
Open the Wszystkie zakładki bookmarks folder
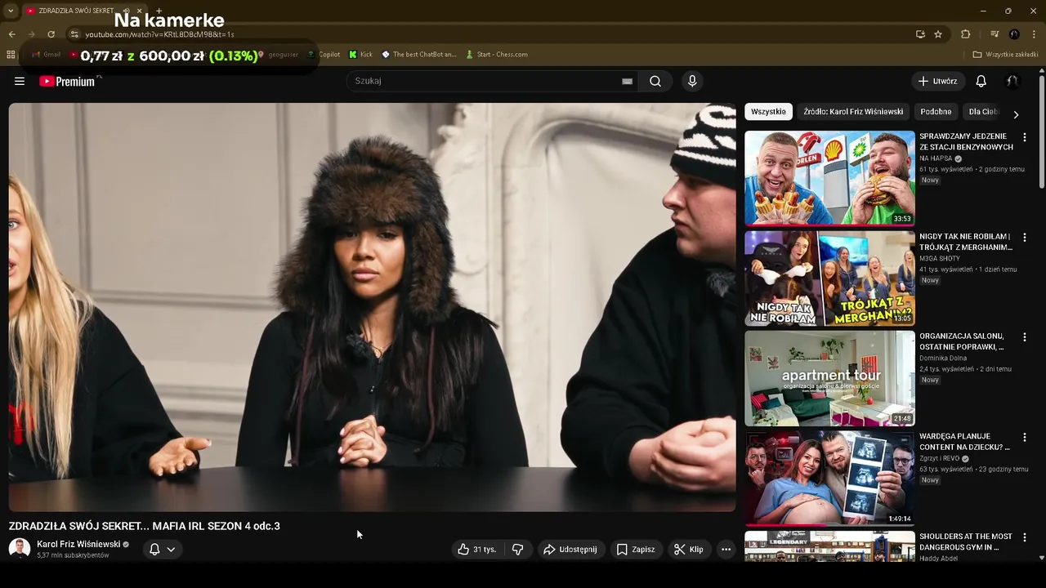[1005, 55]
